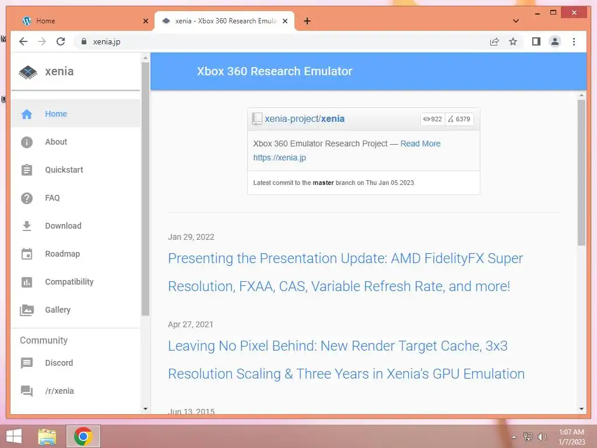Open the Compatibility sidebar item
This screenshot has height=448, width=597.
click(75, 282)
